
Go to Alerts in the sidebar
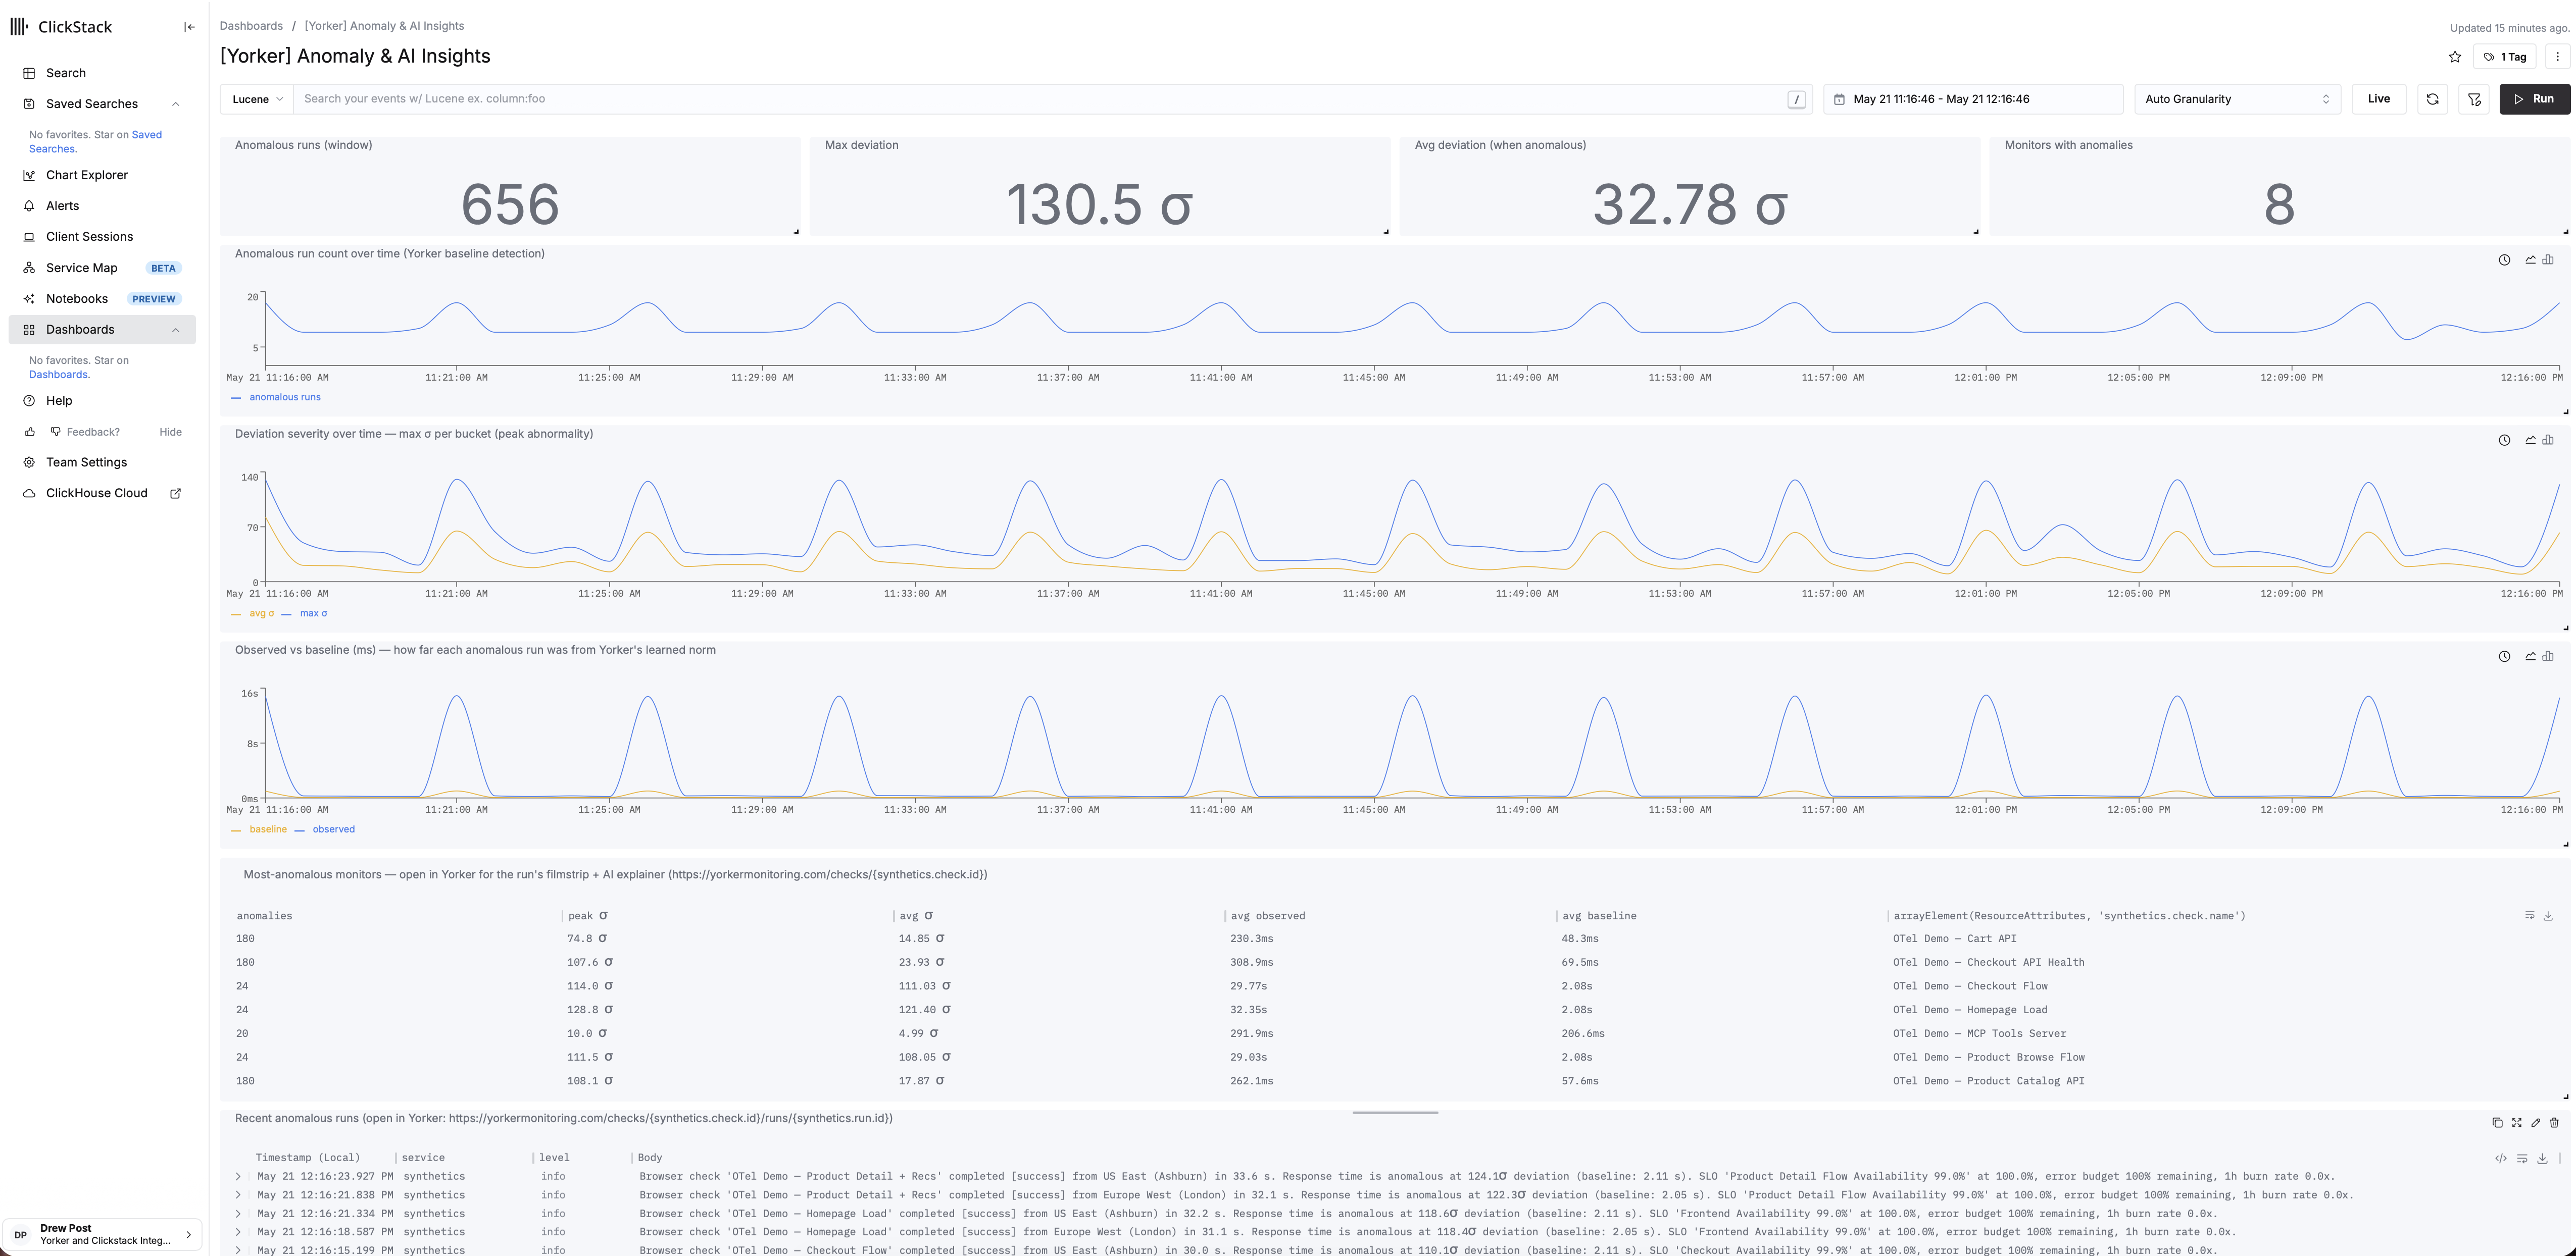102,206
